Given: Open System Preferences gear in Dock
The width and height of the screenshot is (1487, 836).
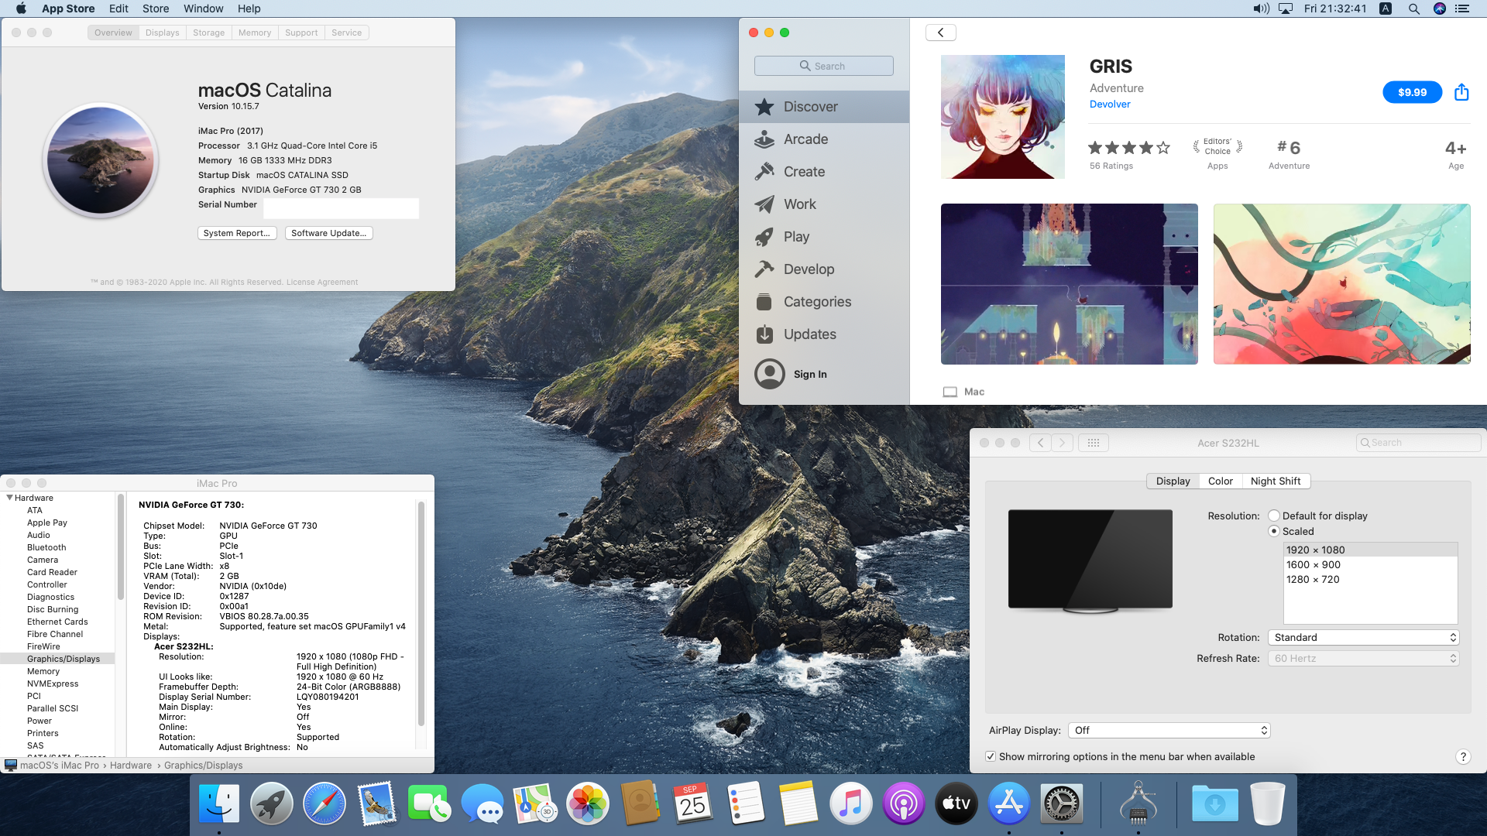Looking at the screenshot, I should (1062, 803).
